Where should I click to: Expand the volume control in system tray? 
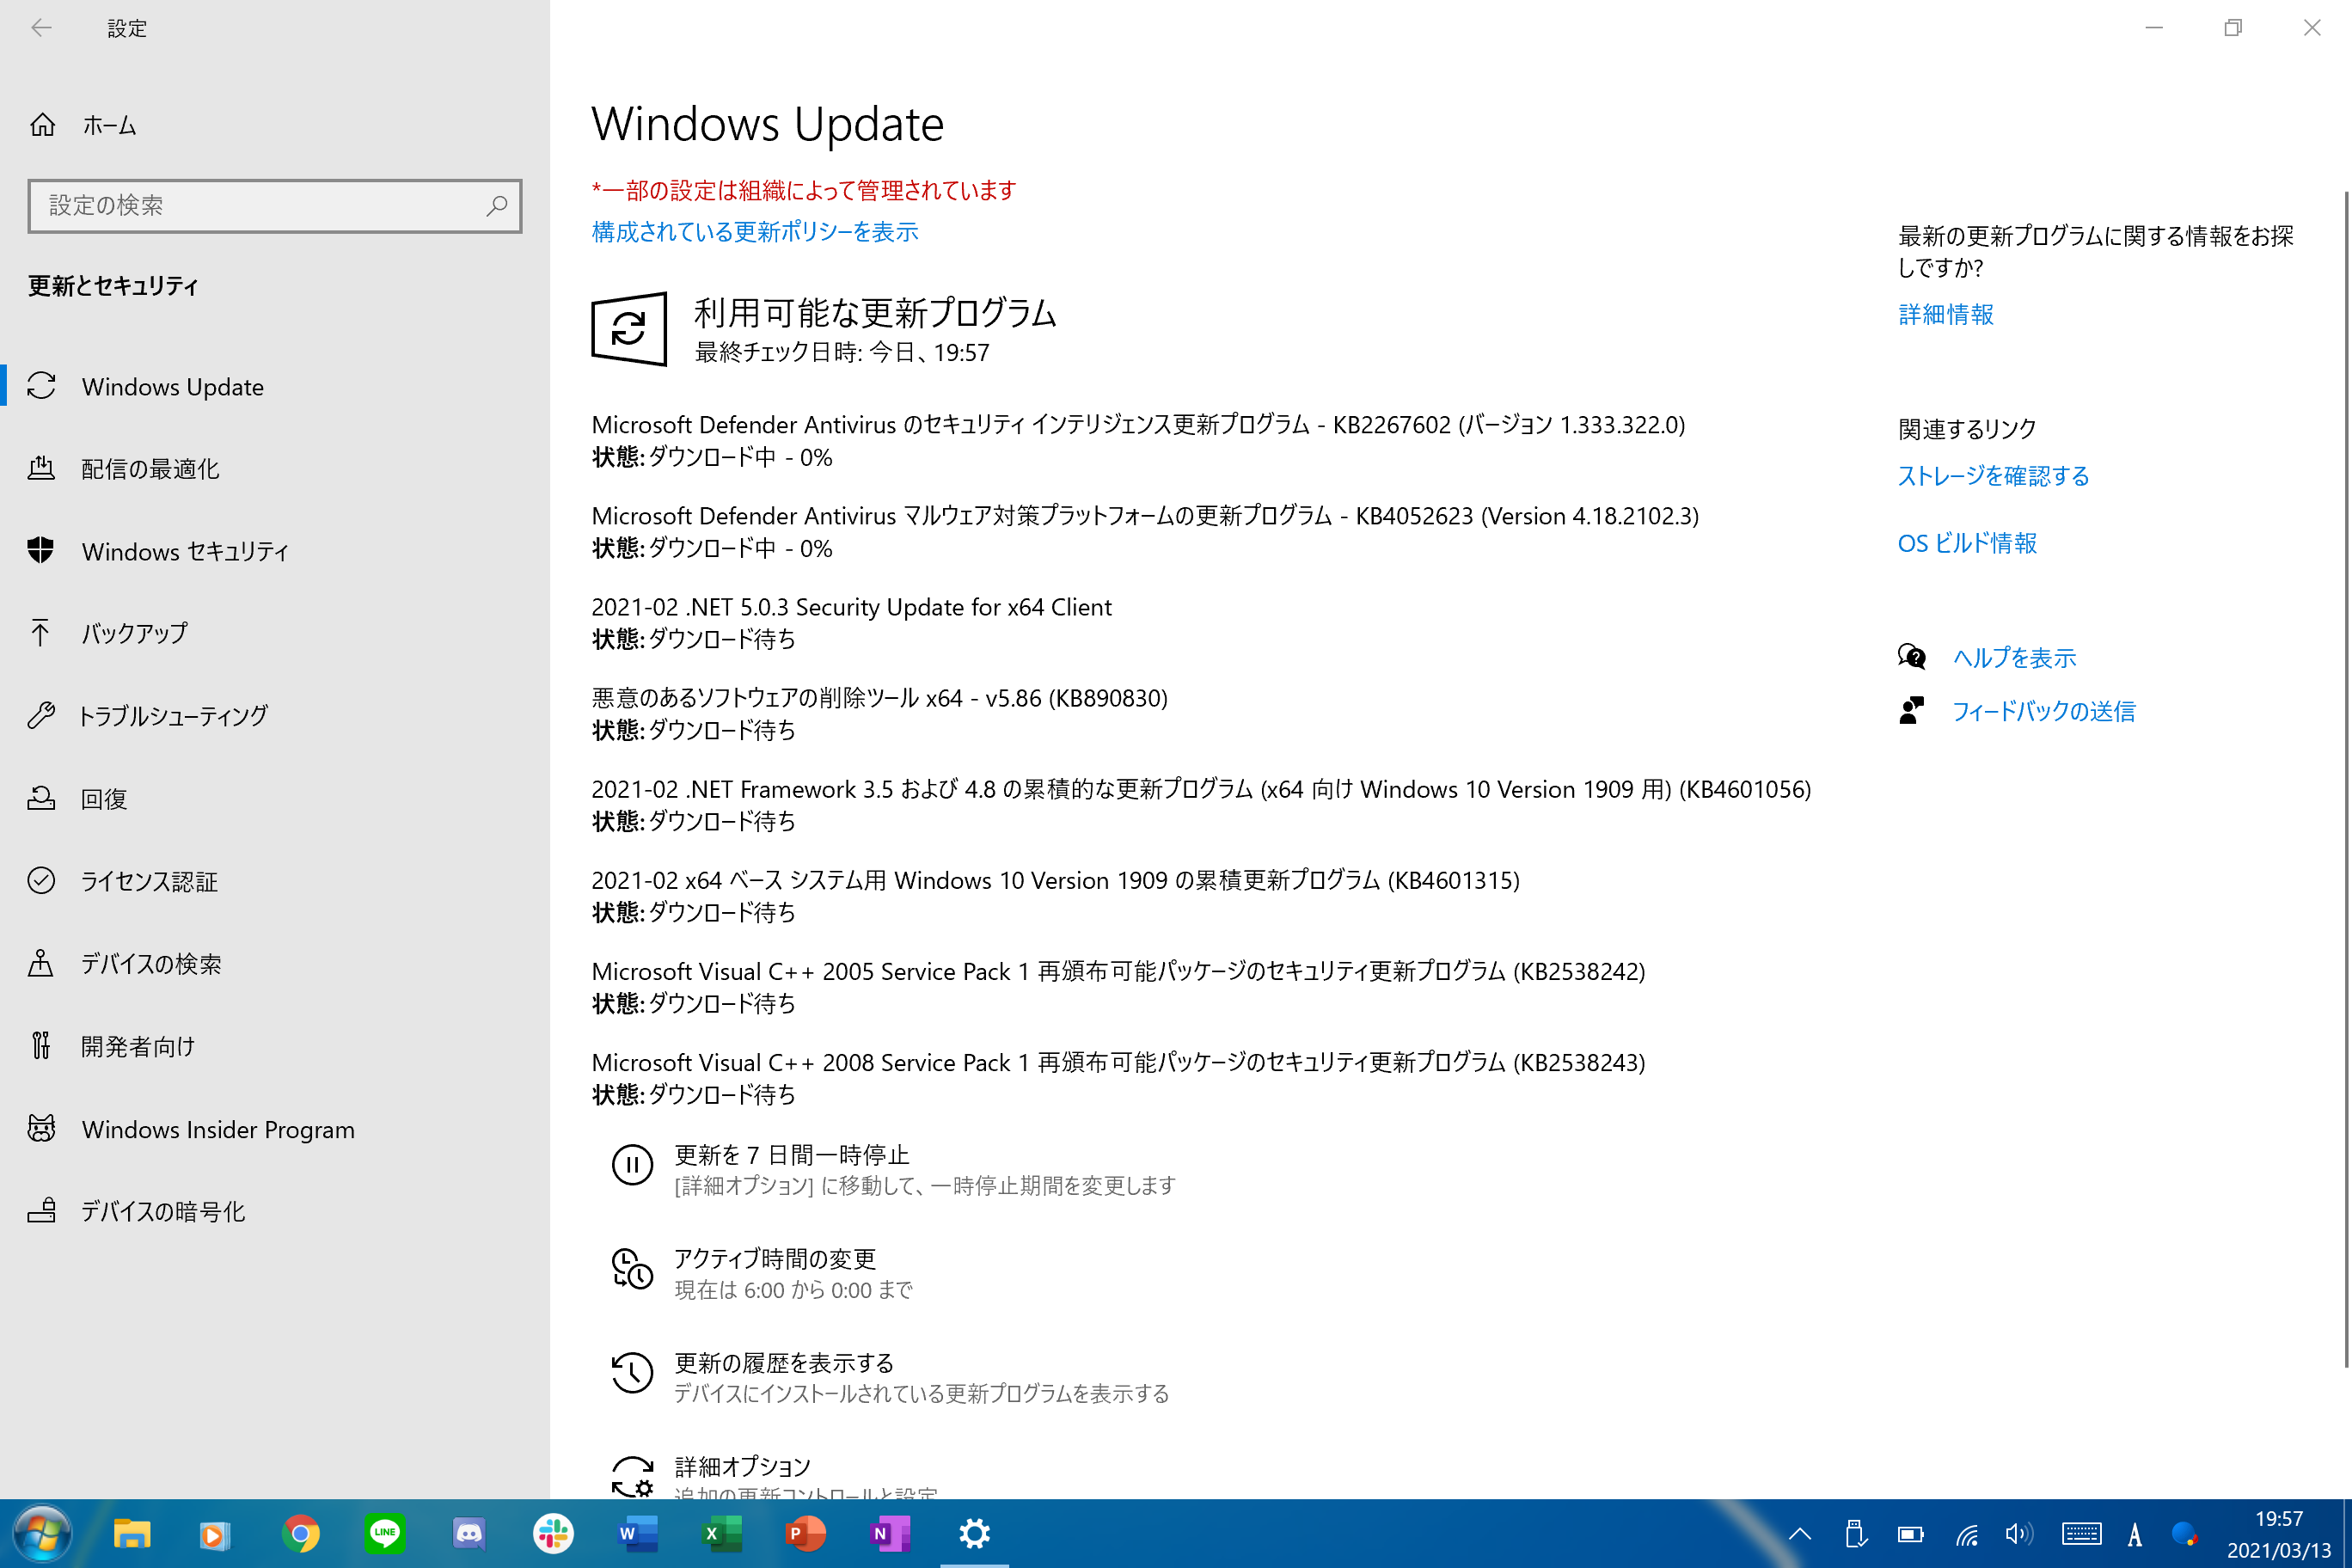(x=2019, y=1533)
